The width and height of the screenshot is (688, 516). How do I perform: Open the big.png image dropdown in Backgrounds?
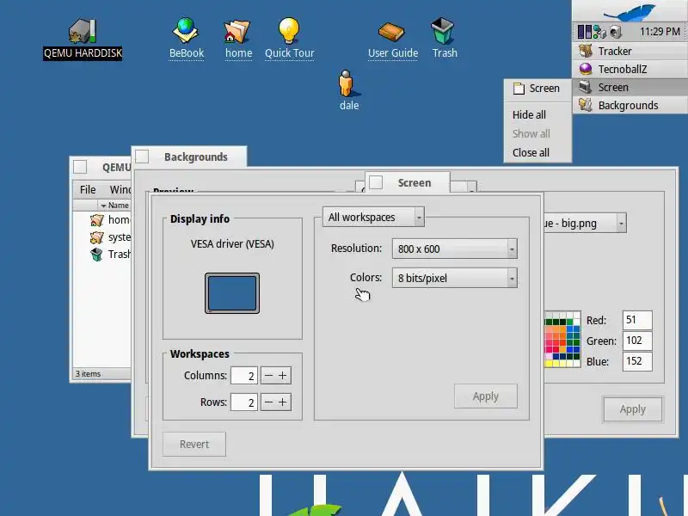click(x=586, y=224)
